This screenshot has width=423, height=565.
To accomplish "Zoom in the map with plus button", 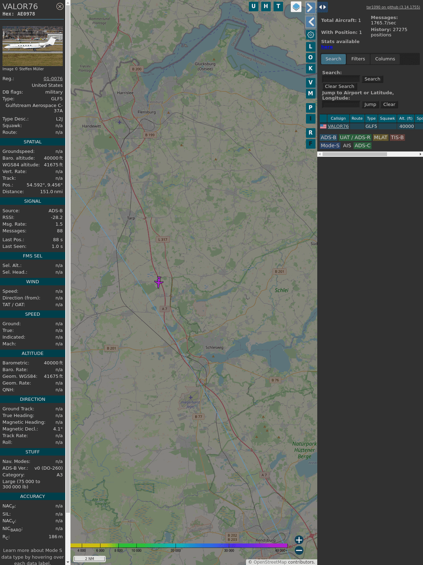I will [299, 540].
